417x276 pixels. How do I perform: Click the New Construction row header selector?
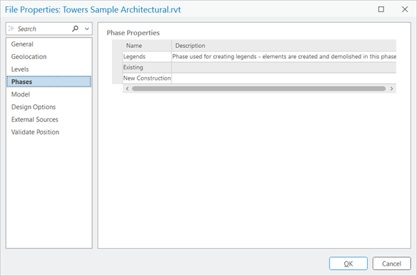click(117, 78)
